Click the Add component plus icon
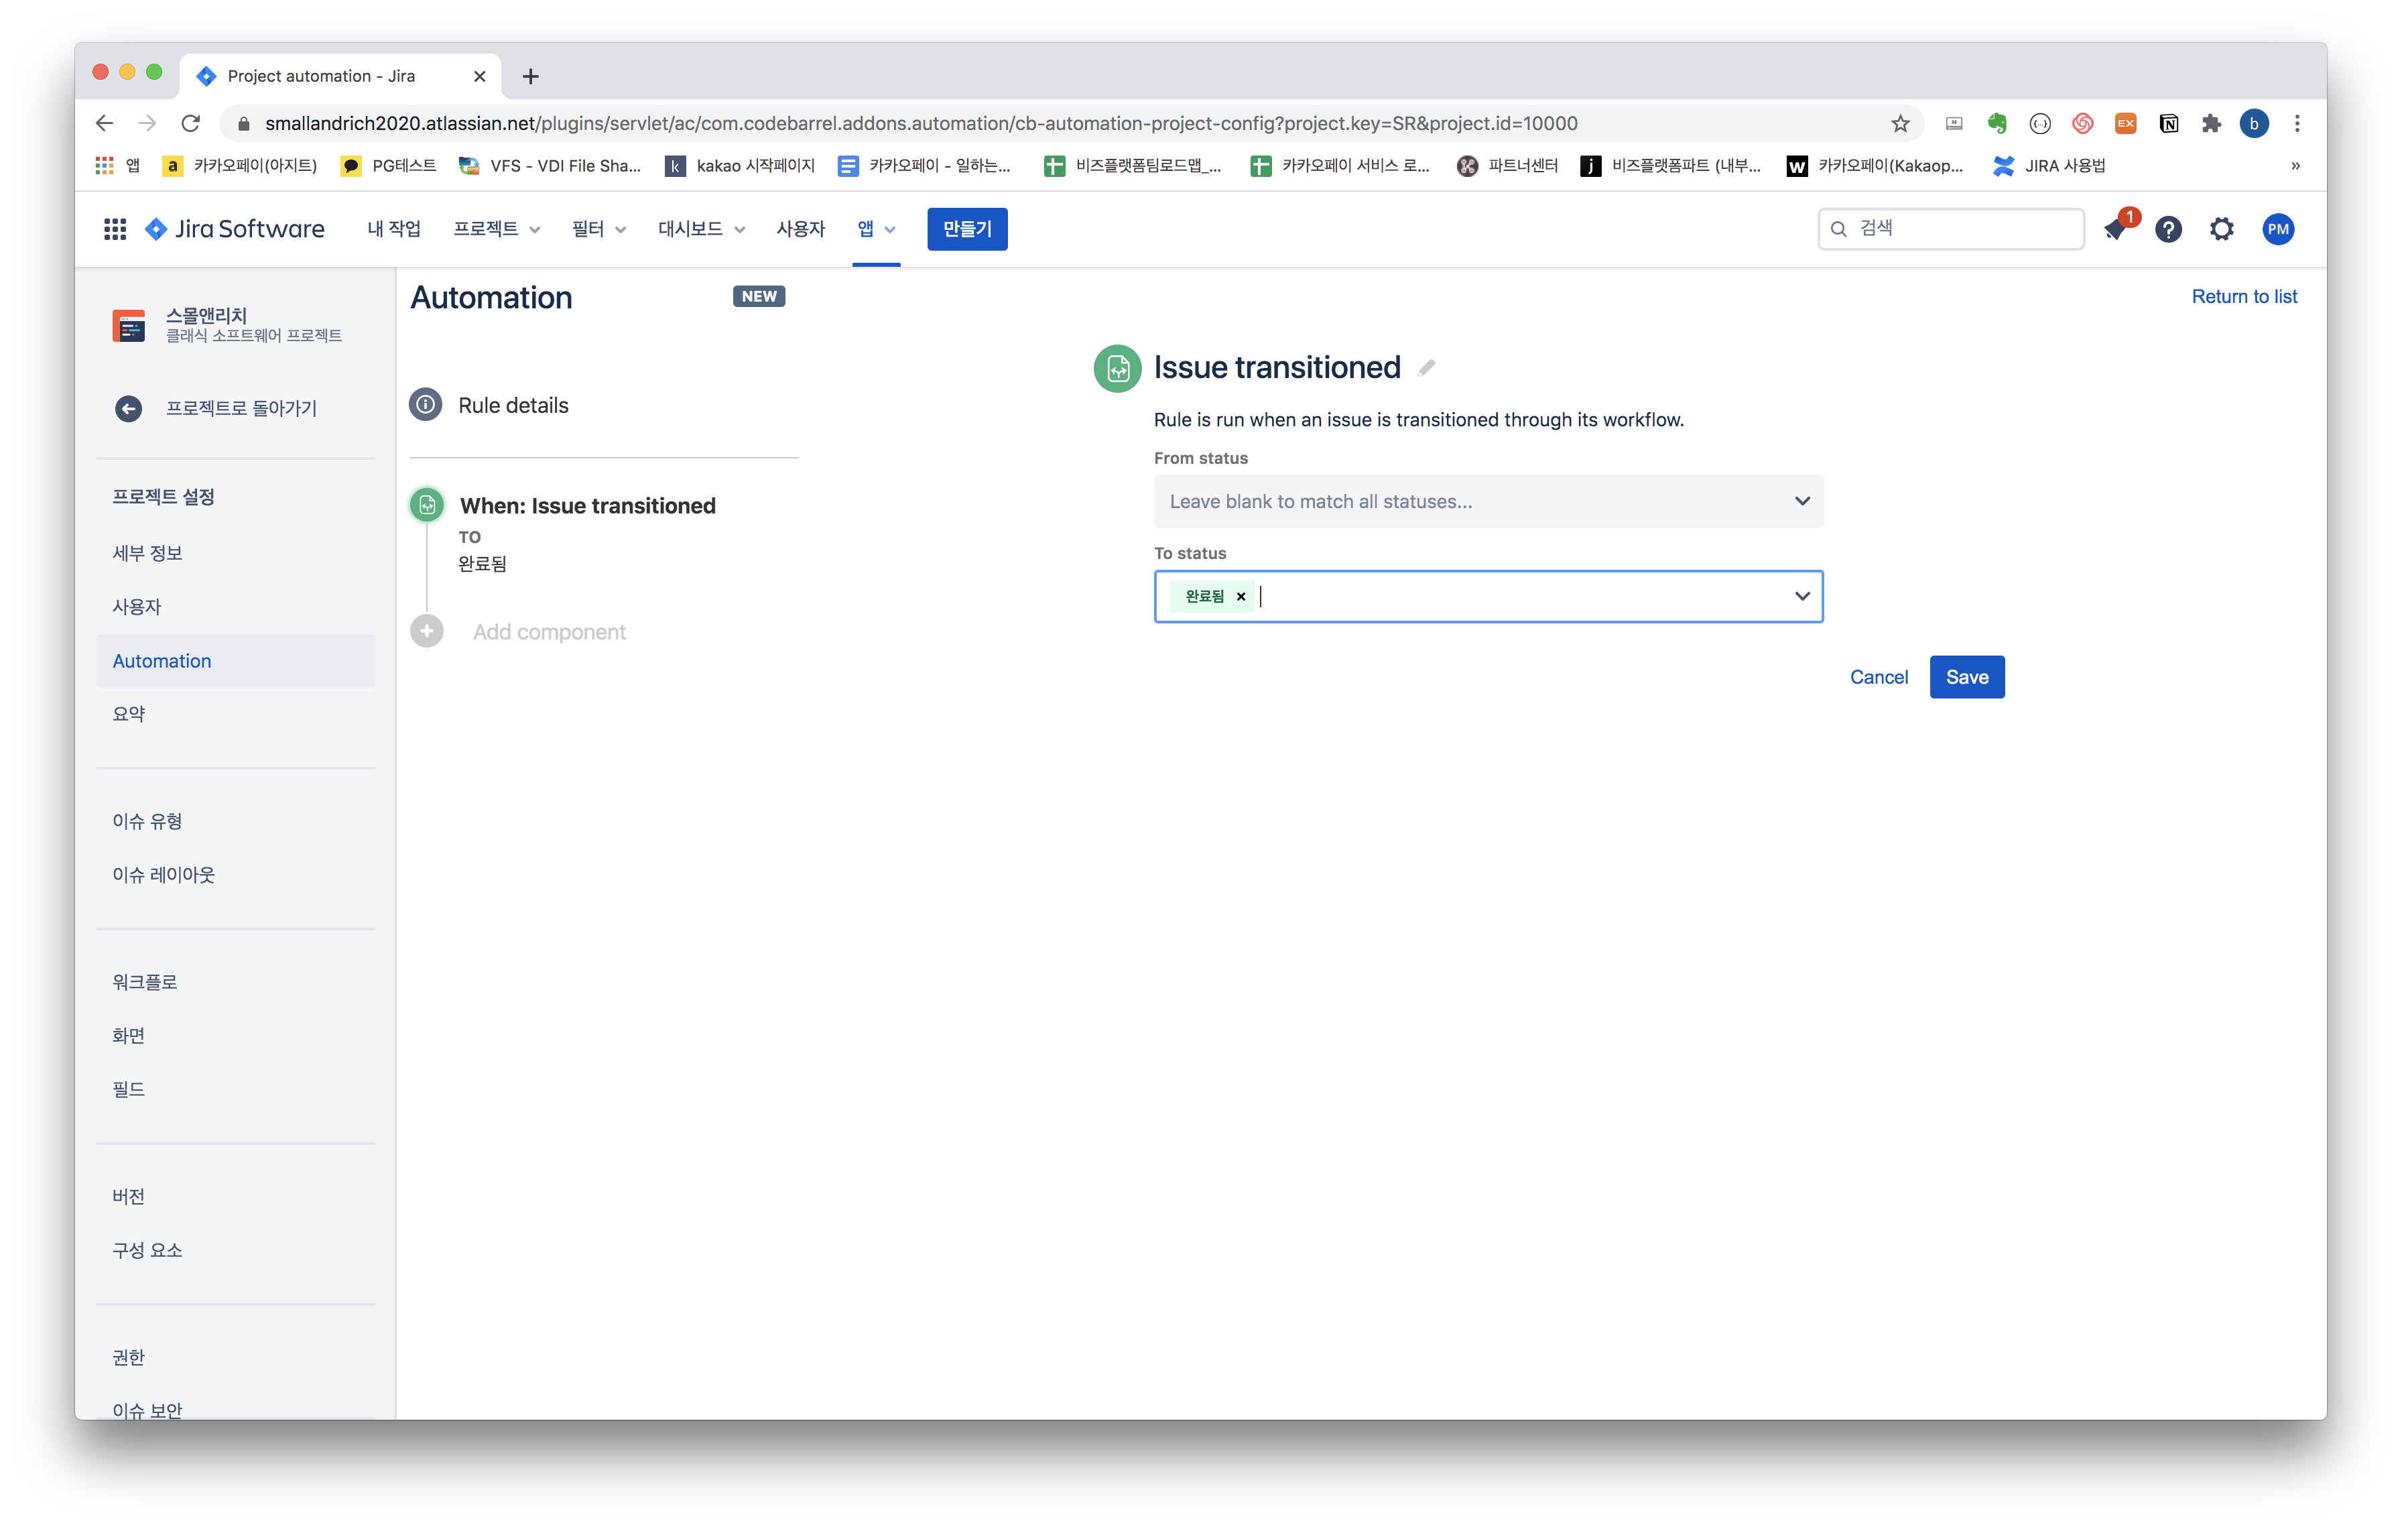 pos(427,631)
